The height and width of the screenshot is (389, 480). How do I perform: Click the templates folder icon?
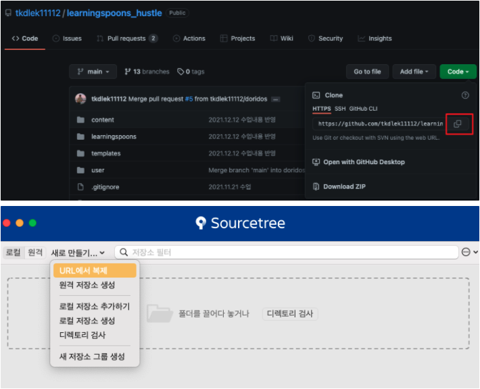[x=80, y=153]
